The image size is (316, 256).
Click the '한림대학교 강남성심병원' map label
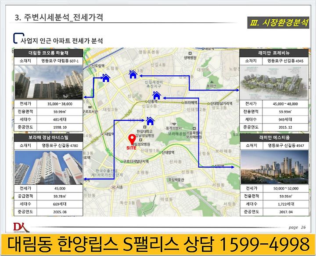point(144,133)
